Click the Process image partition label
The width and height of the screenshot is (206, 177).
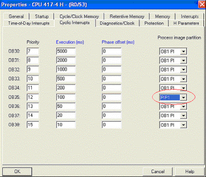(x=179, y=38)
